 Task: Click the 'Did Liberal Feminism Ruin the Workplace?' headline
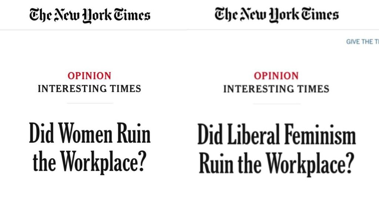[276, 149]
